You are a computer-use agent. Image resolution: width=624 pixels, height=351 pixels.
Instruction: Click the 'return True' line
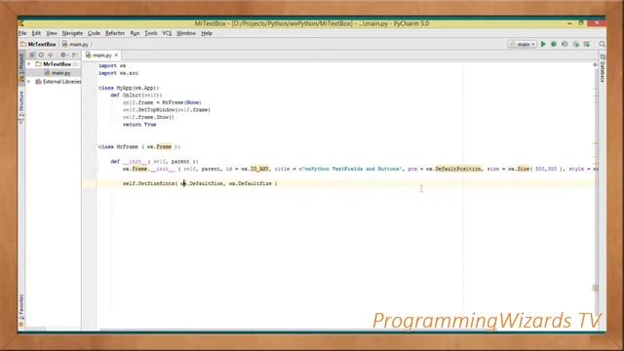pyautogui.click(x=139, y=125)
